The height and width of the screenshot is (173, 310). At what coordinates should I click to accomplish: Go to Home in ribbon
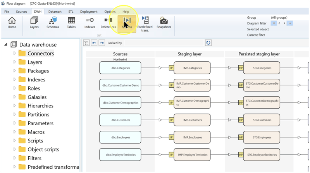click(12, 23)
